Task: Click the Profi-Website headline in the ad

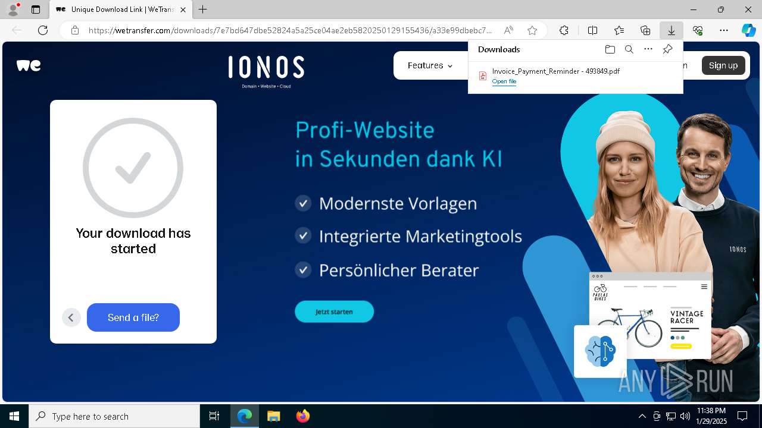Action: [398, 144]
